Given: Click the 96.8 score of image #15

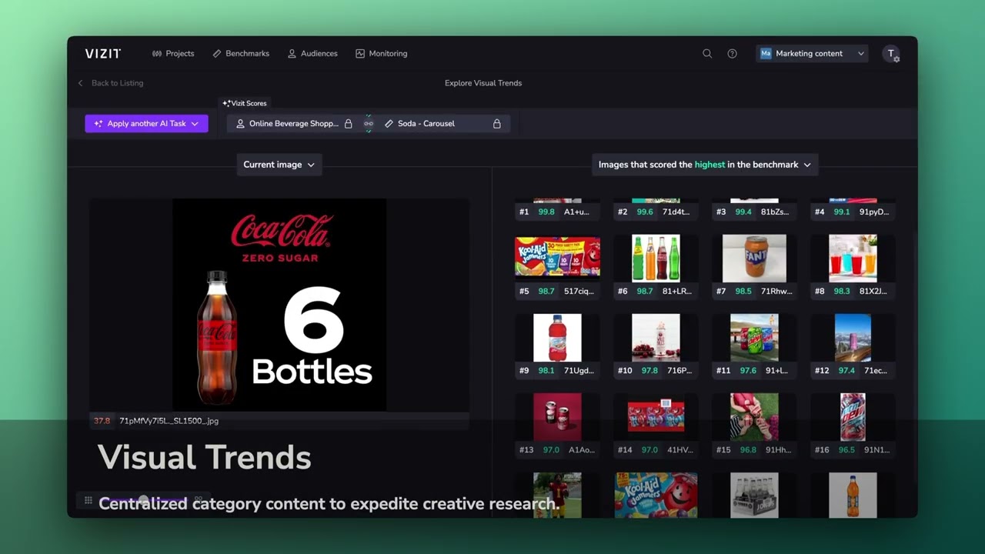Looking at the screenshot, I should pos(748,449).
